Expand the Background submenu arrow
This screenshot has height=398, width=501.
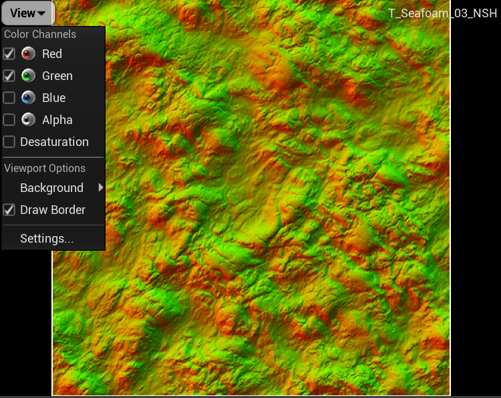point(101,188)
